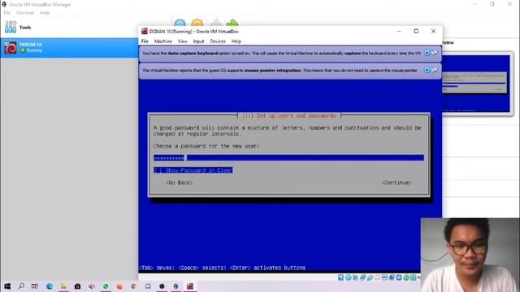Switch to the DEBIAN 10 VM taskbar icon
This screenshot has width=520, height=292.
pos(189,286)
